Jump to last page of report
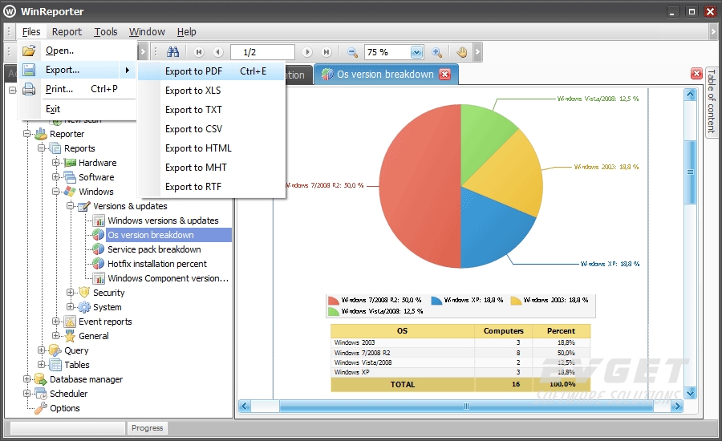The width and height of the screenshot is (722, 441). 327,52
